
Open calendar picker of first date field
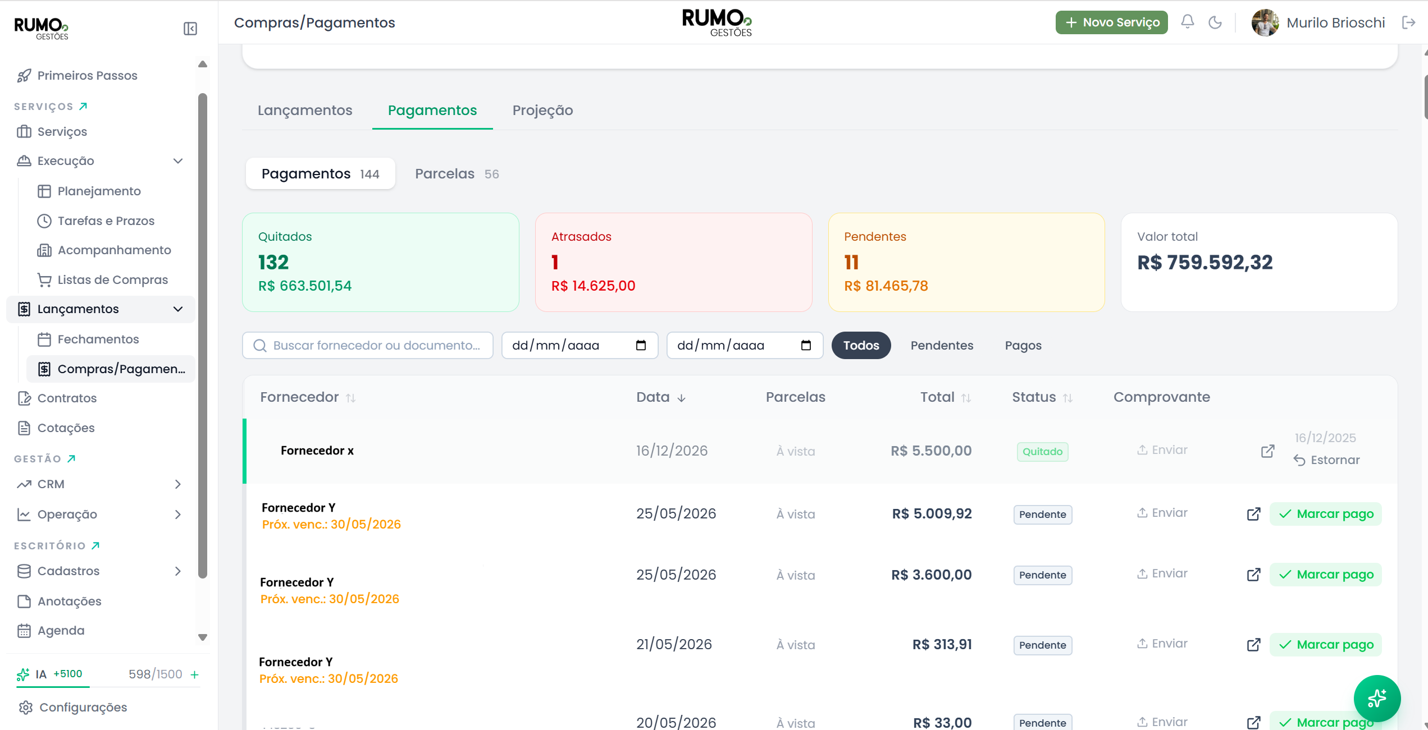tap(641, 345)
